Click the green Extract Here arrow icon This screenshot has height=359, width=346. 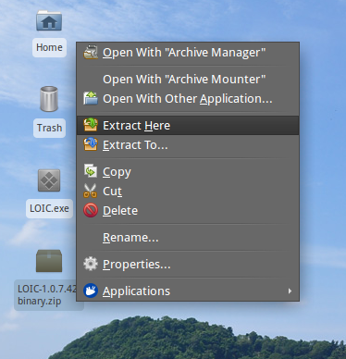pos(91,125)
